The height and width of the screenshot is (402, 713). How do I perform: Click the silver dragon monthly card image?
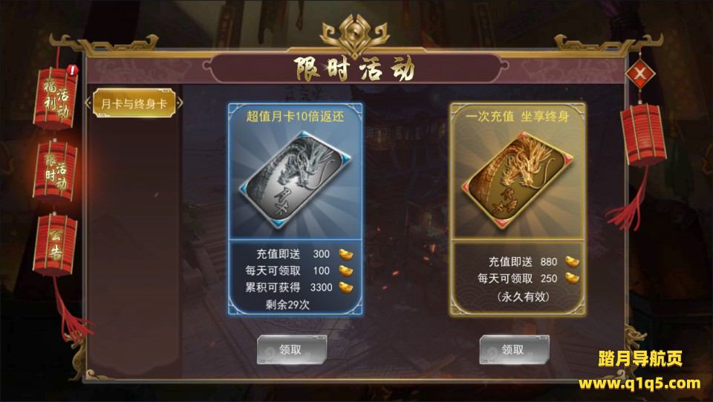tap(296, 180)
